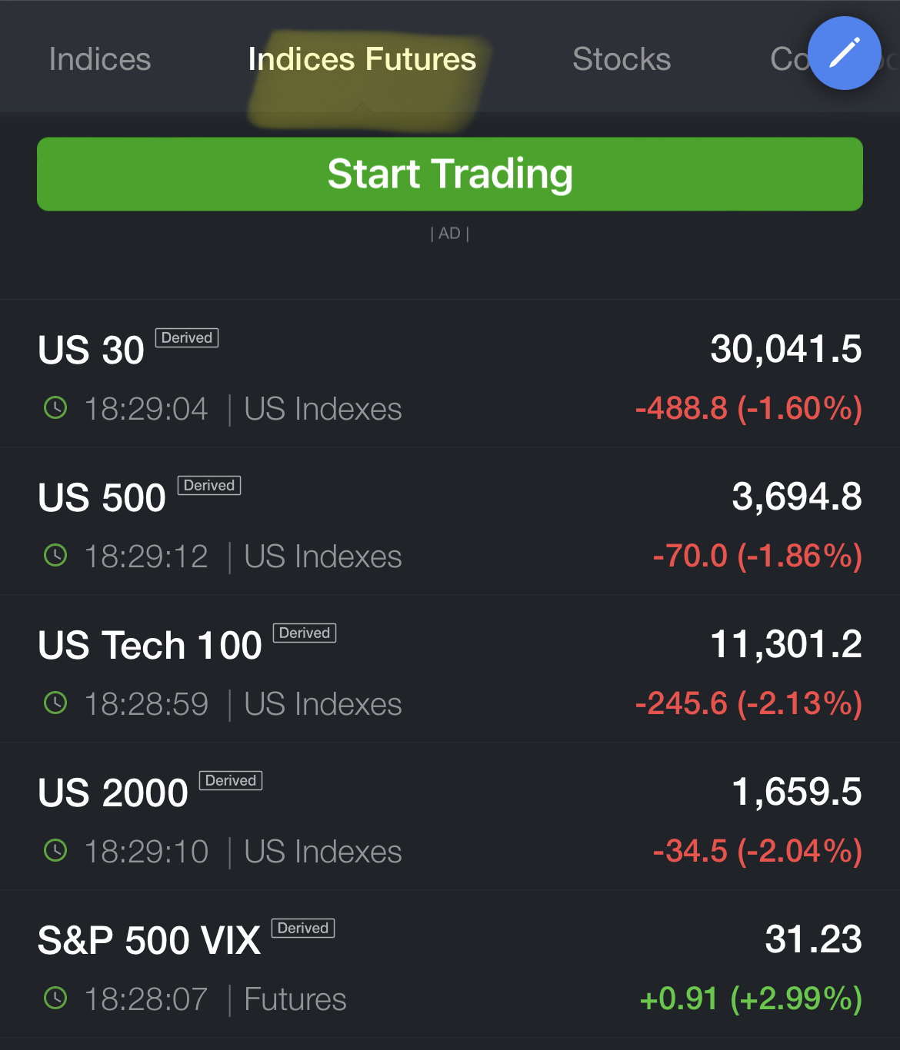Switch to the Indices tab
This screenshot has height=1050, width=900.
tap(100, 59)
